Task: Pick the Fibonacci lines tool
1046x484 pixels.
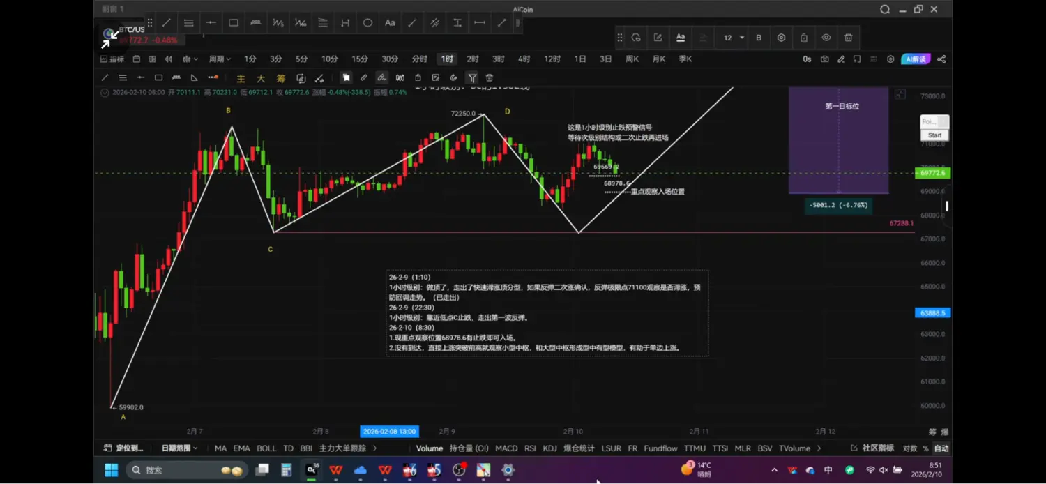Action: pos(323,23)
